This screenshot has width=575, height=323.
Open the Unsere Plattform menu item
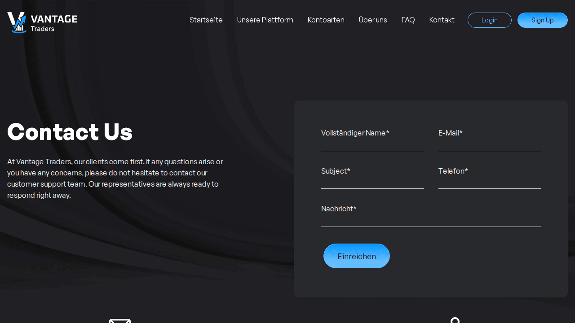(x=265, y=20)
